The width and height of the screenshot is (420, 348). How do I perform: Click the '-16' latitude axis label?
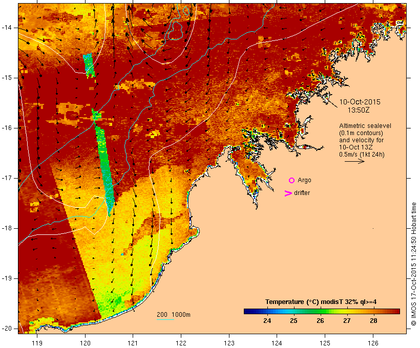click(x=6, y=128)
